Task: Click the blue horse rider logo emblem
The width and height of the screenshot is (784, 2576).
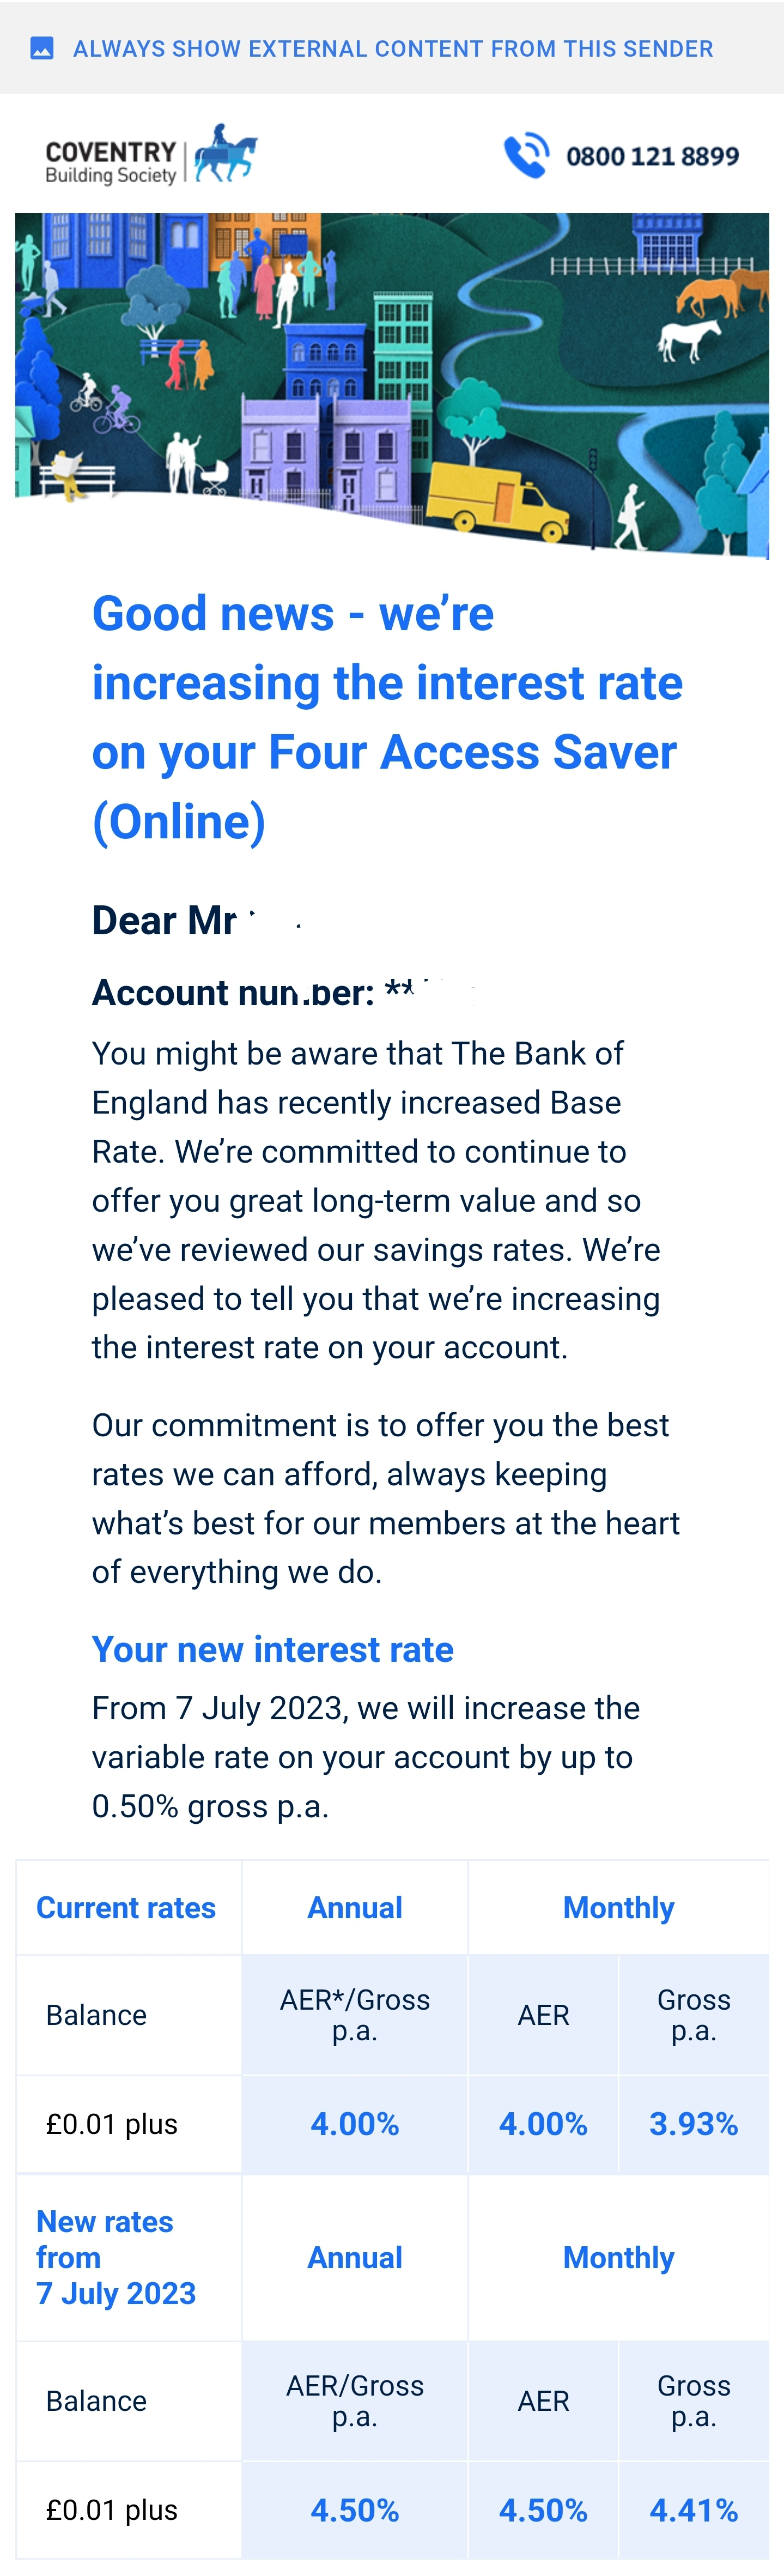Action: tap(225, 153)
